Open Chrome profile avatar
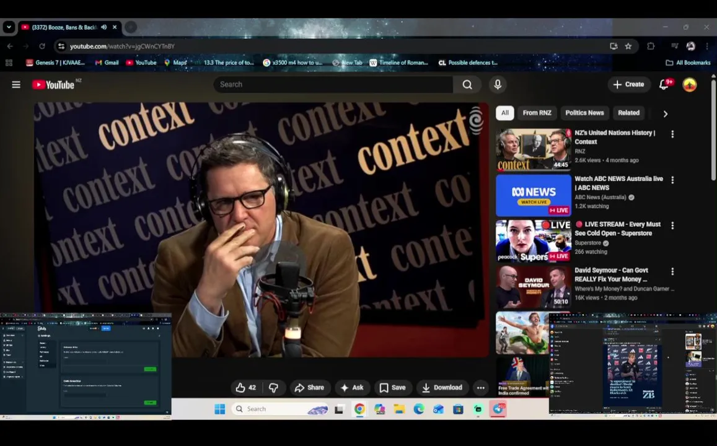The height and width of the screenshot is (446, 717). coord(690,46)
